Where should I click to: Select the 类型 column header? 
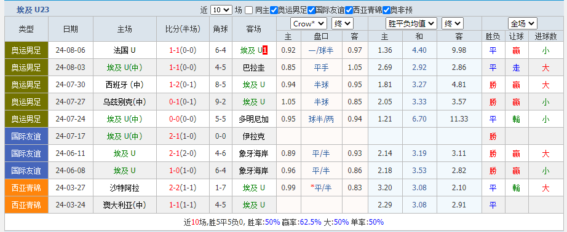click(x=26, y=29)
